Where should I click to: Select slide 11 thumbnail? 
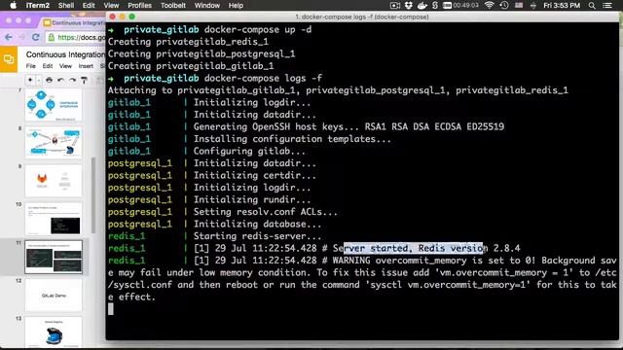(54, 257)
